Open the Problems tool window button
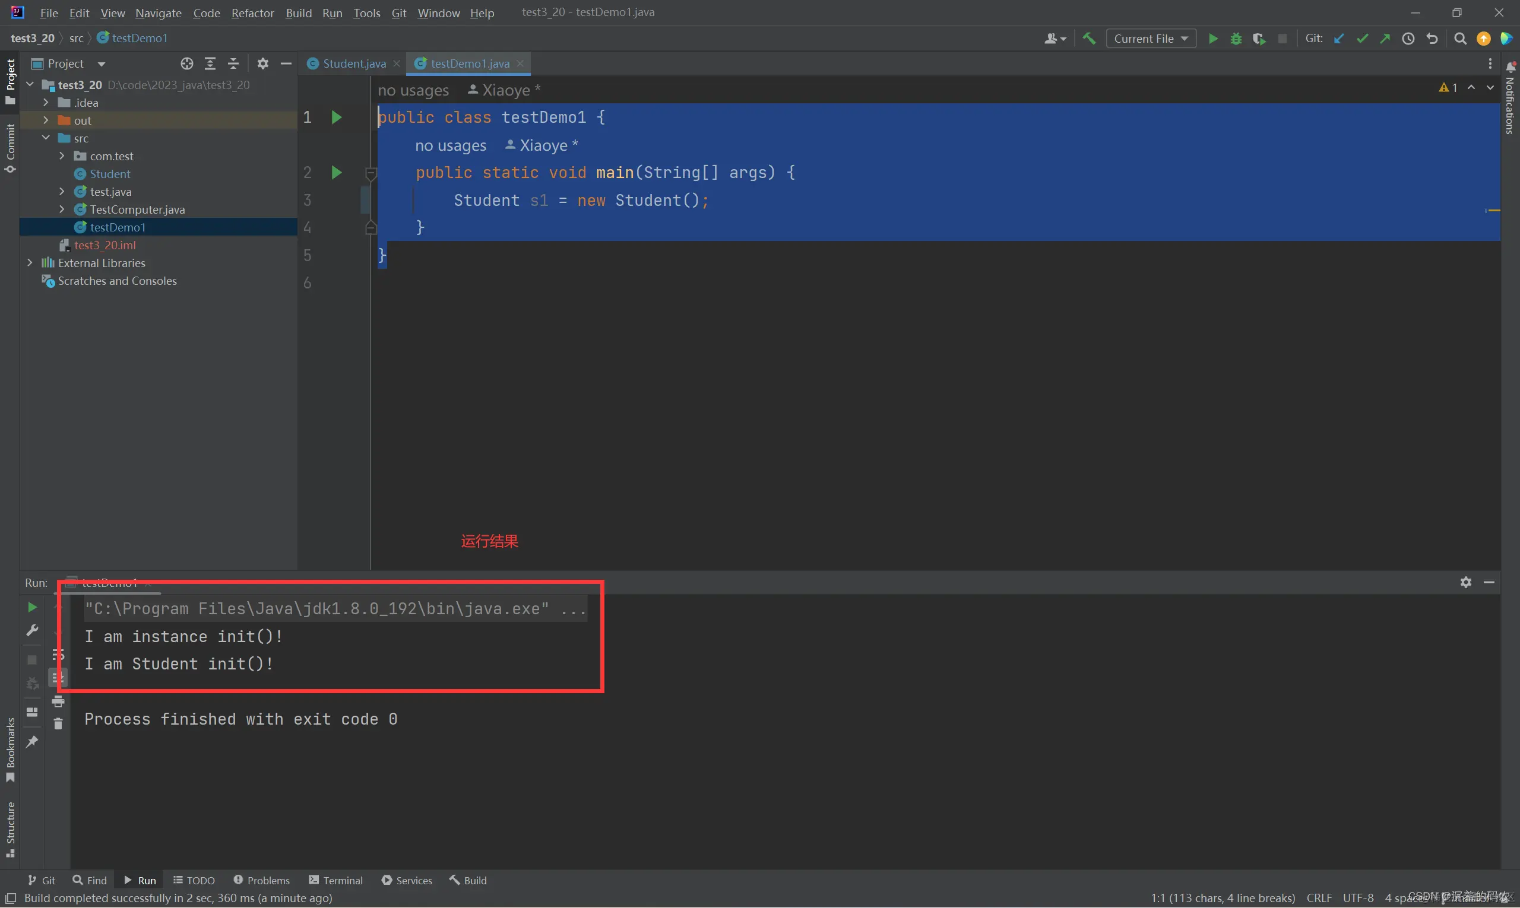The image size is (1520, 908). coord(262,880)
